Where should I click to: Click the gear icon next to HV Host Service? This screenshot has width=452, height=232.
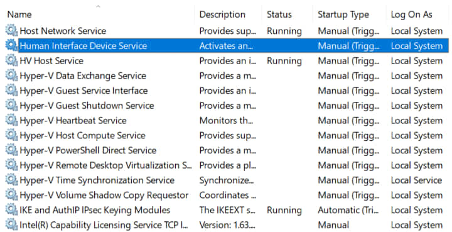[x=11, y=60]
